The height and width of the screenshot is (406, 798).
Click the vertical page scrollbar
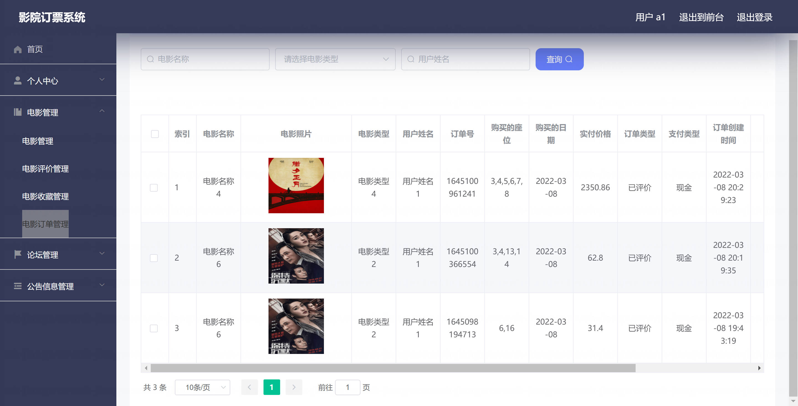pos(793,218)
